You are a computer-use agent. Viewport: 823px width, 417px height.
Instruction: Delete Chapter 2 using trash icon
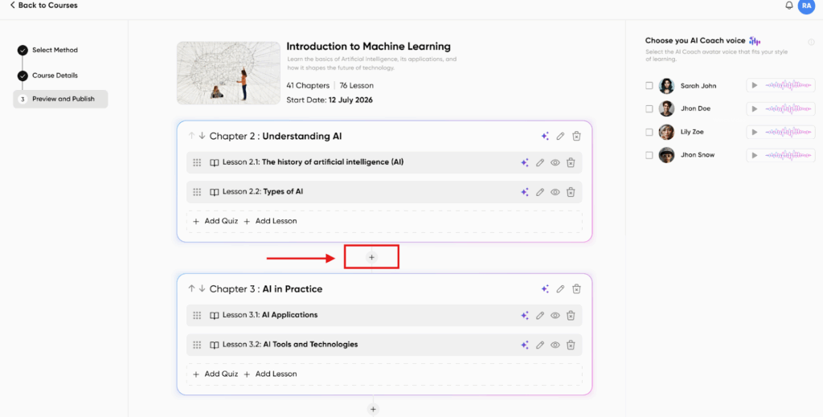[x=576, y=137]
